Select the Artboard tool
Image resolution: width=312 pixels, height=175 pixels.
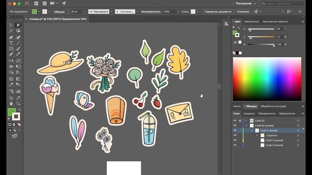[x=11, y=98]
